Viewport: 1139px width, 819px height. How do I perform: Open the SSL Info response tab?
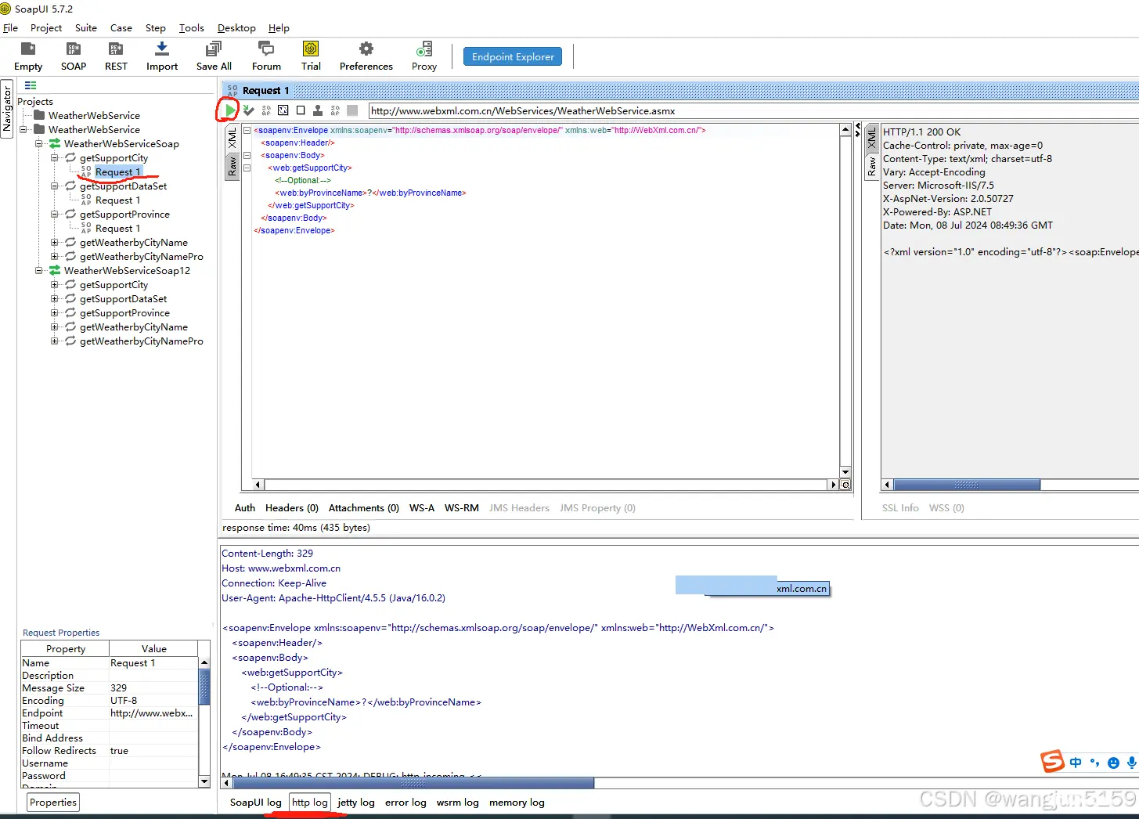point(900,507)
